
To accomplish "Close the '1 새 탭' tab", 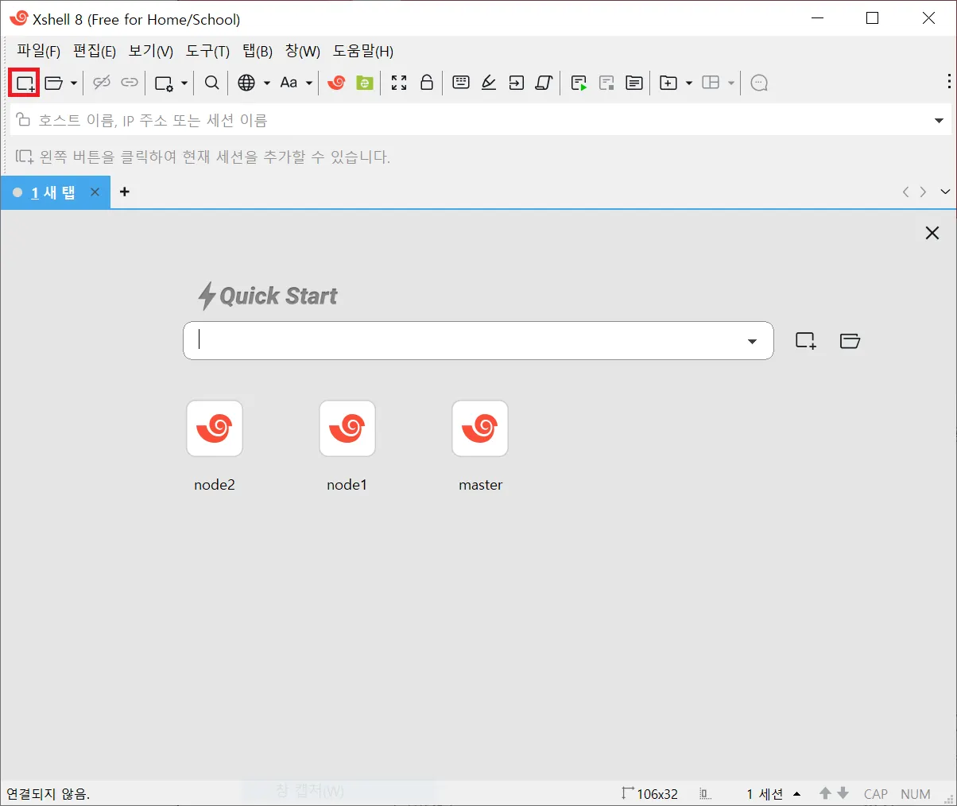I will (x=95, y=192).
